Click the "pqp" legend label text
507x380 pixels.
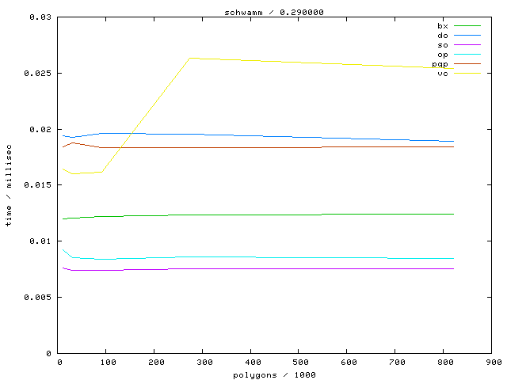(440, 64)
